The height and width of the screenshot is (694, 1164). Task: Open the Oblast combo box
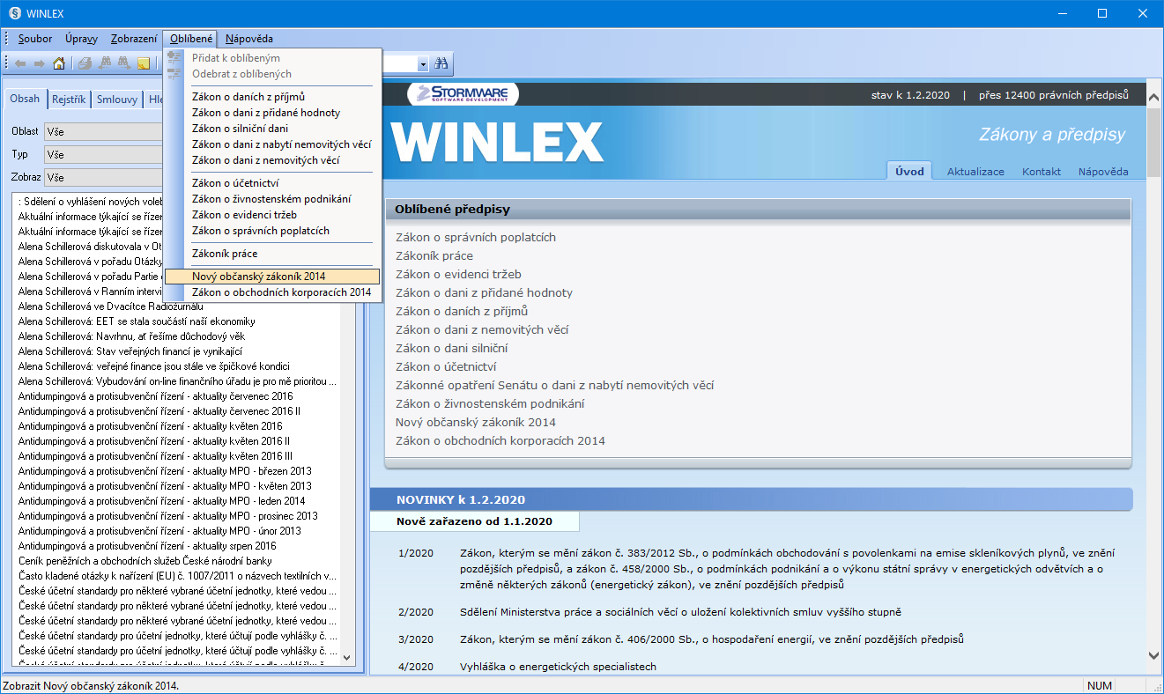point(103,131)
